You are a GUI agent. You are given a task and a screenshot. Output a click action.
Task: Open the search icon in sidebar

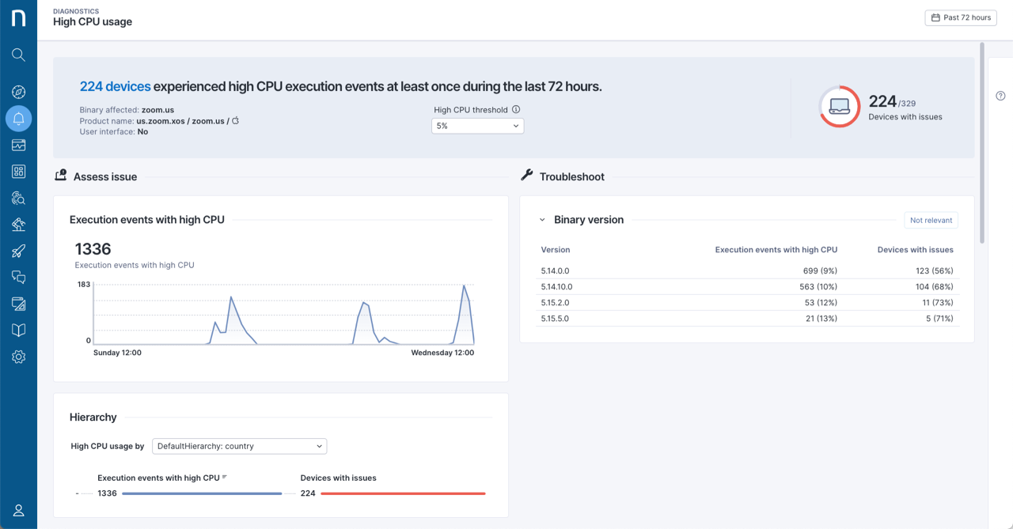click(x=18, y=55)
